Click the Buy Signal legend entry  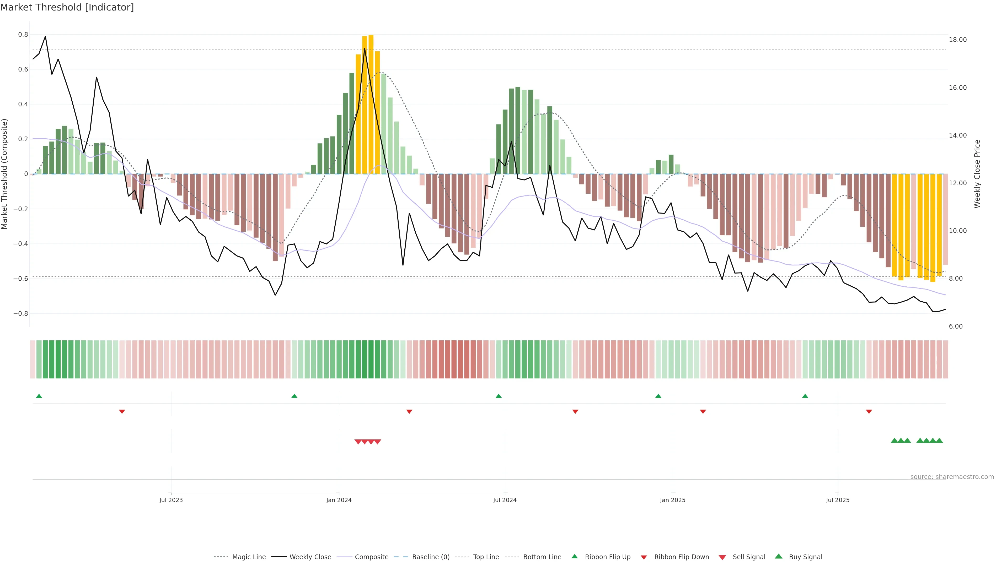[x=805, y=557]
